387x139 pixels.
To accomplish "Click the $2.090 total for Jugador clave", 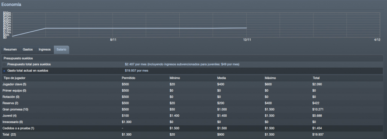I will pyautogui.click(x=317, y=84).
